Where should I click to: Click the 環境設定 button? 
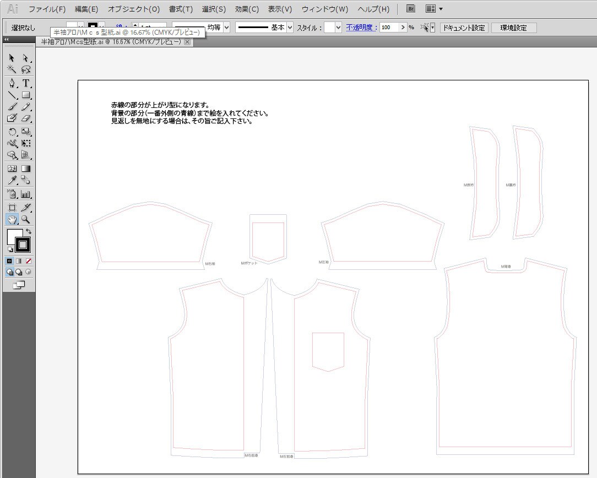click(514, 28)
